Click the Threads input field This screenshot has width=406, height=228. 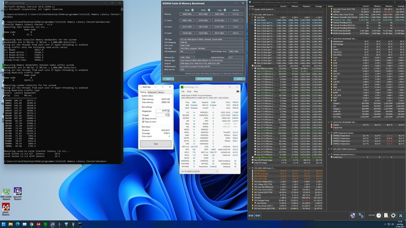click(x=161, y=115)
